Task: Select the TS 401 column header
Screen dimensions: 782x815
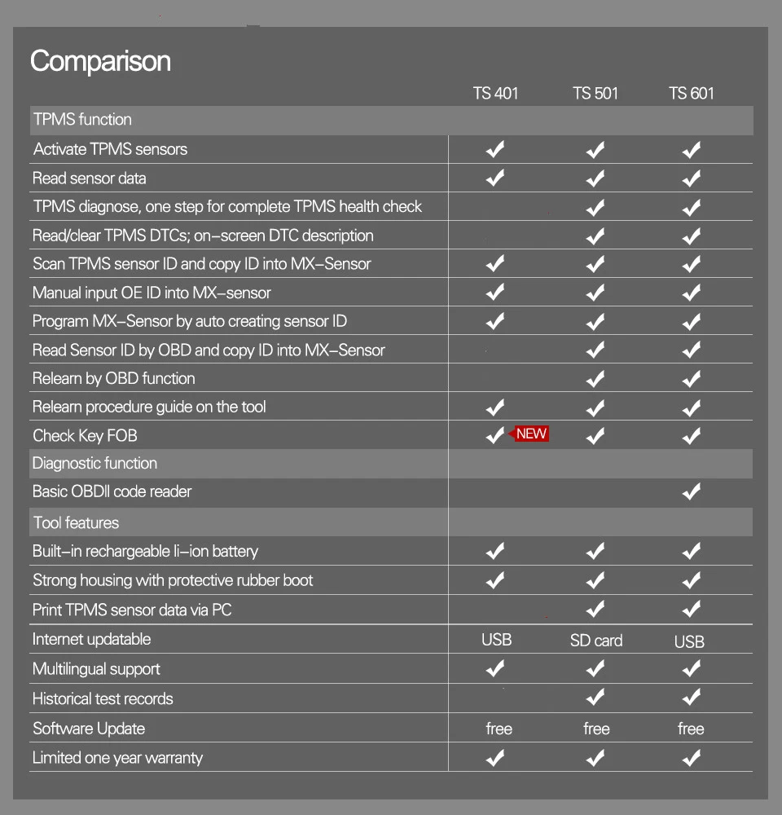Action: pyautogui.click(x=495, y=94)
